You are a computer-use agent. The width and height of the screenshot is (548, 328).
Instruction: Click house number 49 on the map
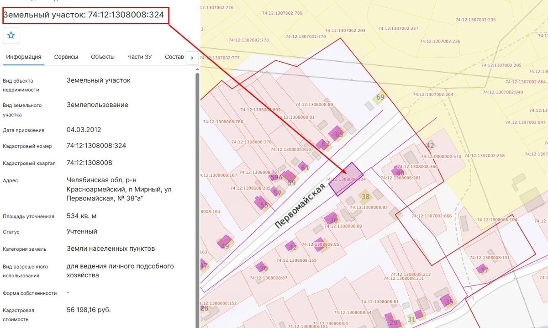pyautogui.click(x=225, y=246)
